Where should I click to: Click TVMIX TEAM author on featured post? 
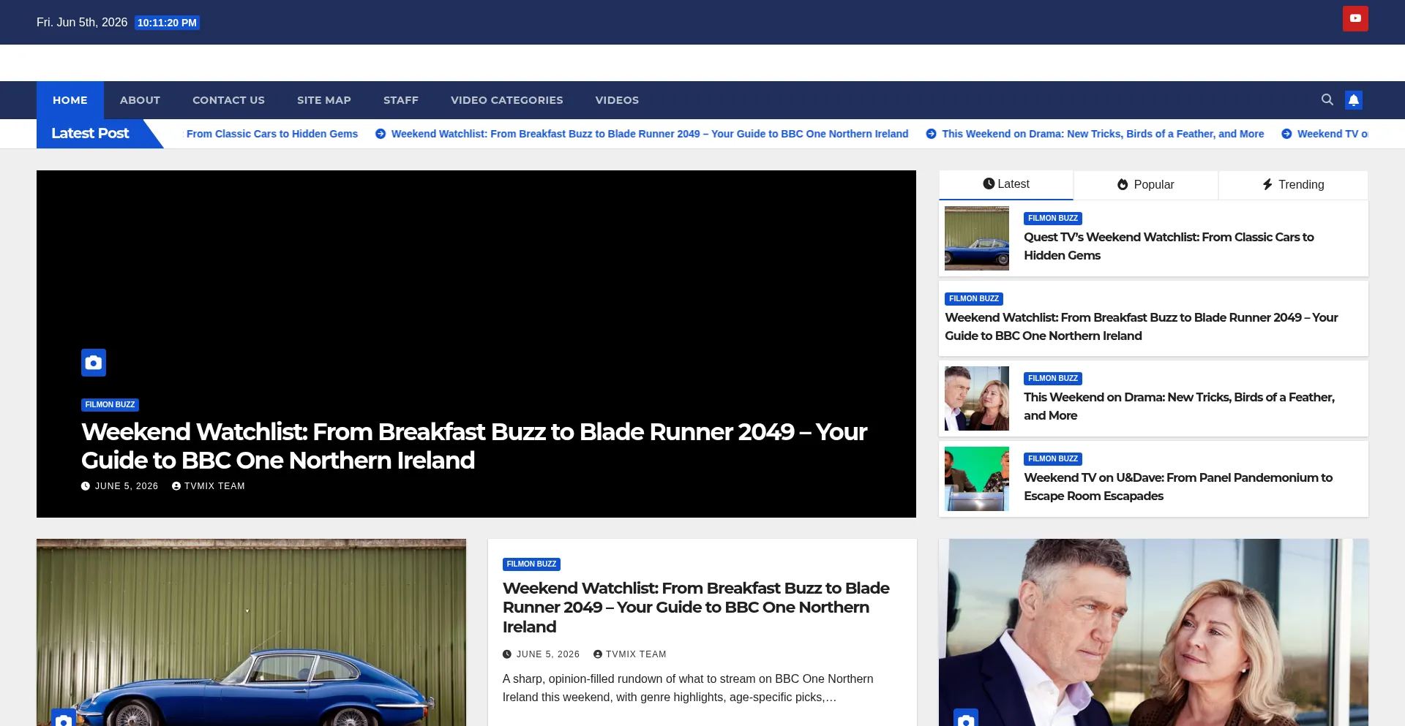[209, 486]
